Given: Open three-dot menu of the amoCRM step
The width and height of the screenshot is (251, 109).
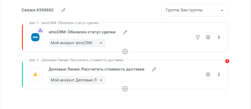Looking at the screenshot, I should click(x=219, y=37).
